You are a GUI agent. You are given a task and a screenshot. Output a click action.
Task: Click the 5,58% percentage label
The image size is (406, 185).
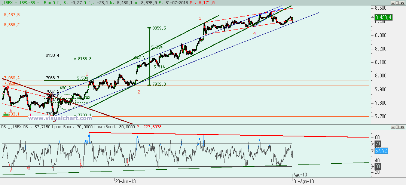tap(83, 78)
